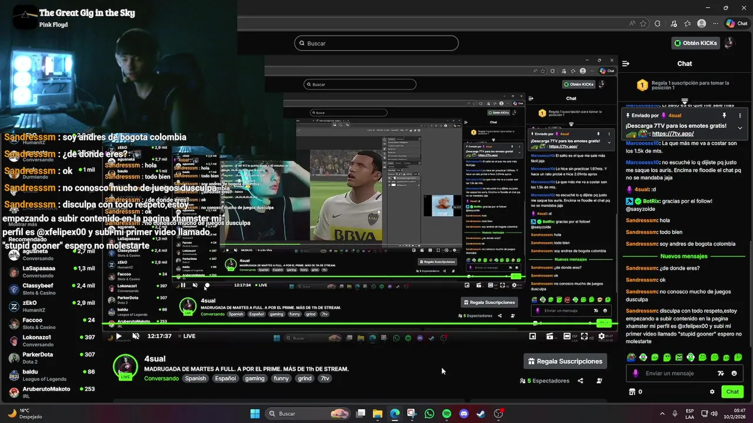Screen dimensions: 753x423
Task: Open the clip creation icon in player
Action: tap(549, 336)
